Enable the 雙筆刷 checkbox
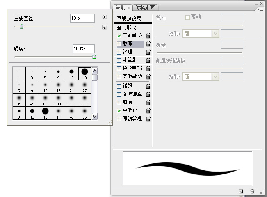 point(119,60)
